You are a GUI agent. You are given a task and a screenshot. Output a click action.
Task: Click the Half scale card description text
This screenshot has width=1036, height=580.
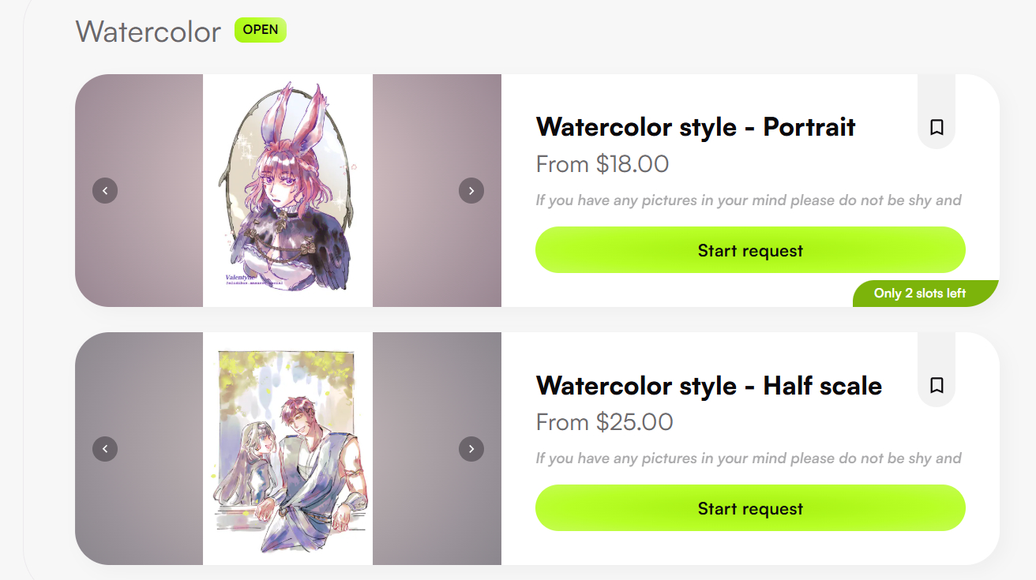(749, 458)
